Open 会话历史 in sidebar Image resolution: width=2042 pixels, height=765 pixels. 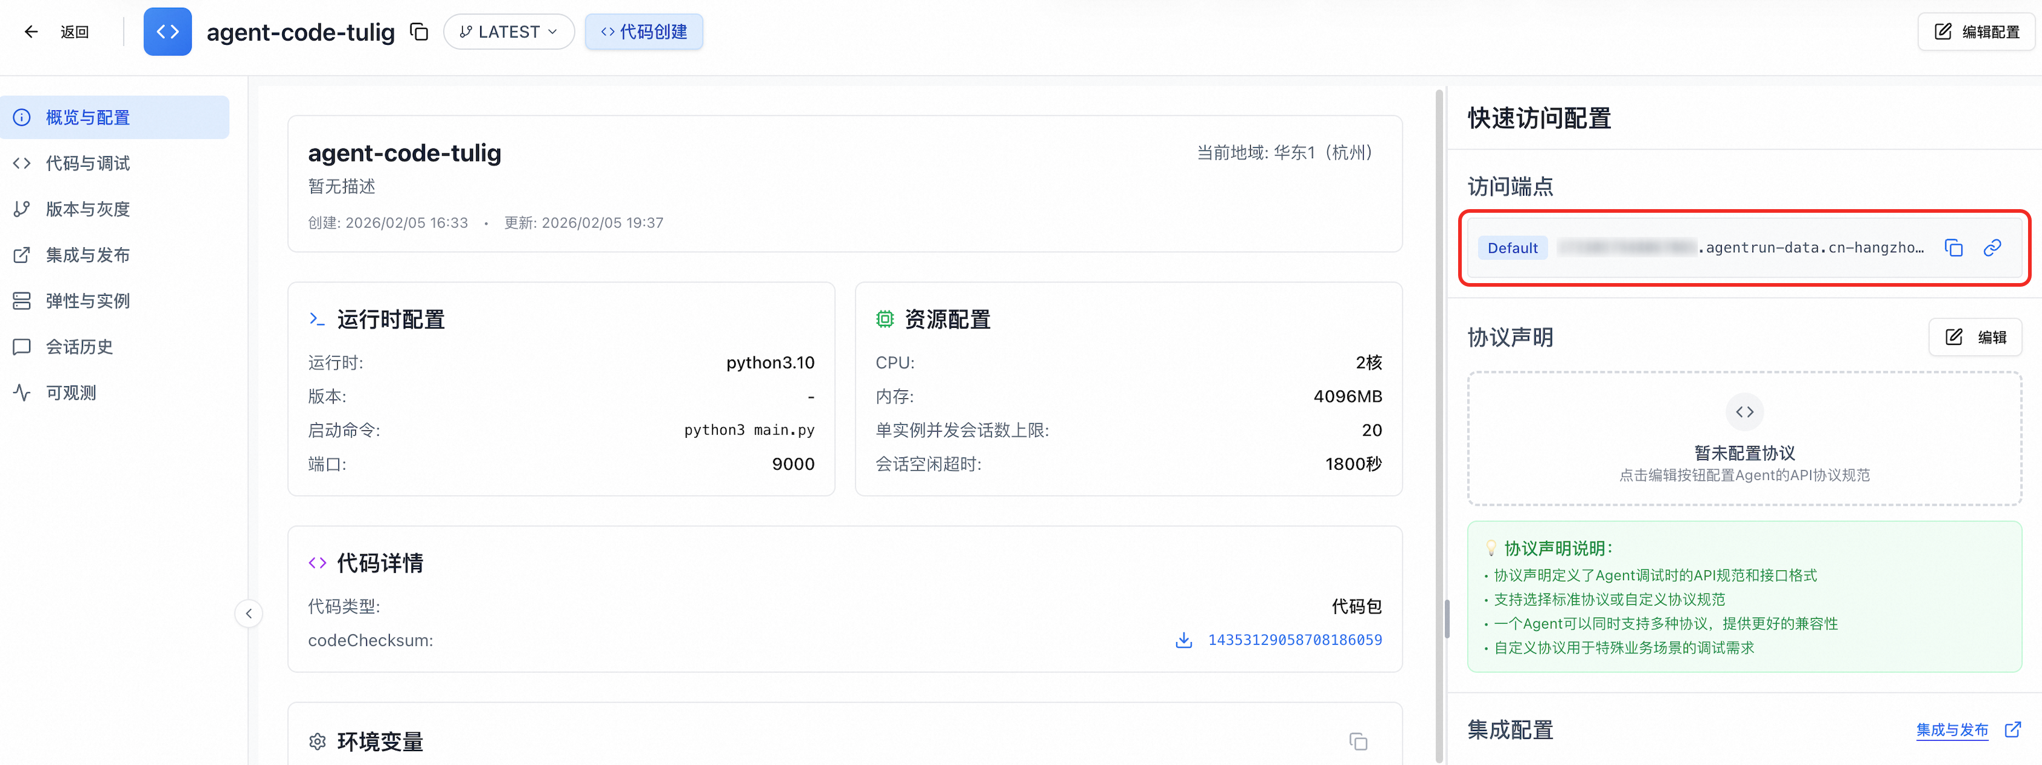click(79, 347)
